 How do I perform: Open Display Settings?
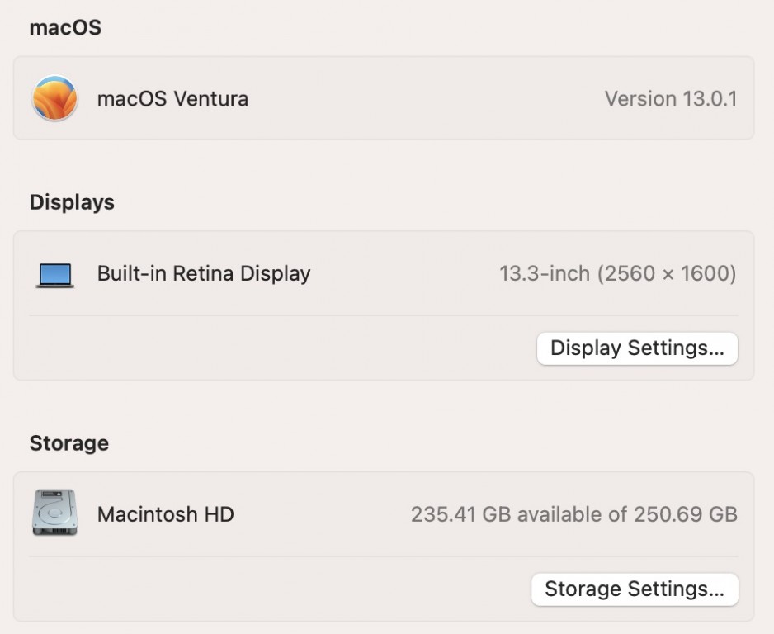[x=637, y=348]
